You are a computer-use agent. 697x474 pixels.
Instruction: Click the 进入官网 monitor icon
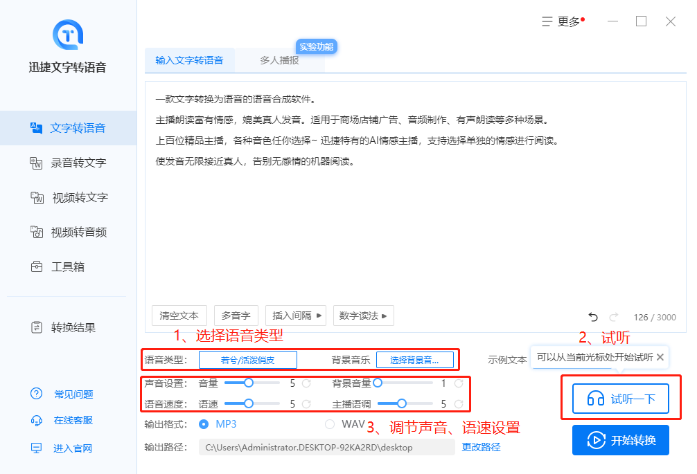(37, 448)
